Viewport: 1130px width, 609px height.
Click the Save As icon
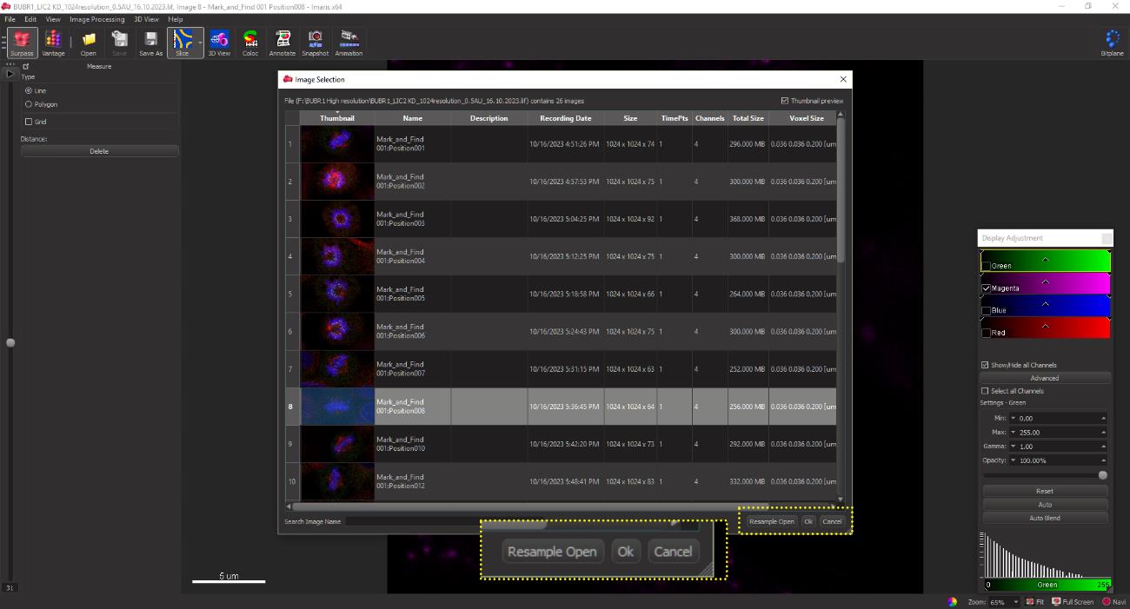(150, 43)
